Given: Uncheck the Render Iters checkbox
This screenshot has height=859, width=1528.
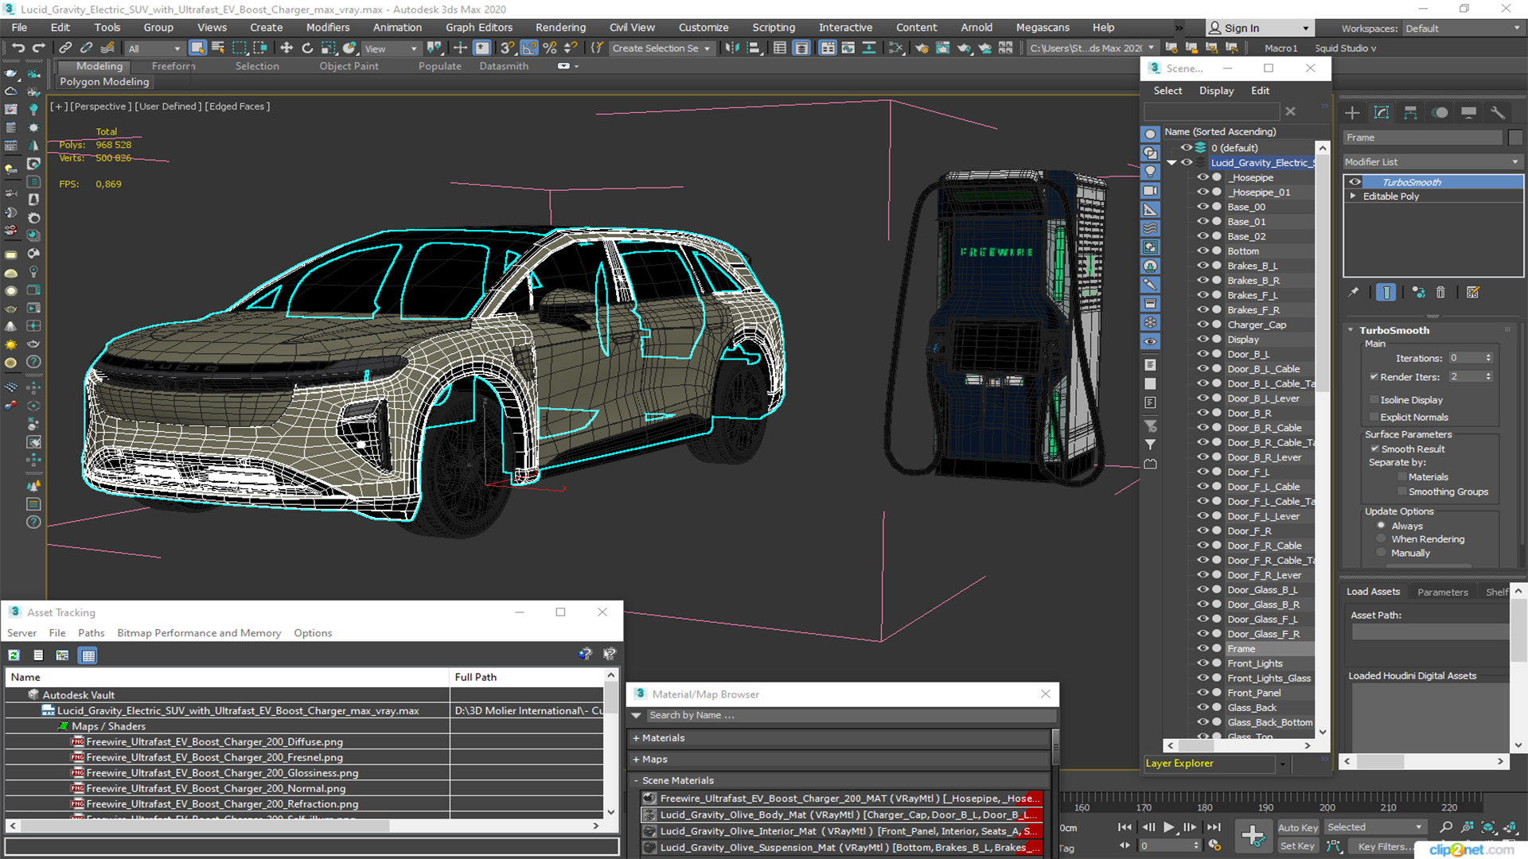Looking at the screenshot, I should tap(1374, 377).
